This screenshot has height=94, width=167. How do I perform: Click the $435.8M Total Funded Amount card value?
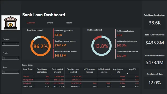tap(155, 43)
